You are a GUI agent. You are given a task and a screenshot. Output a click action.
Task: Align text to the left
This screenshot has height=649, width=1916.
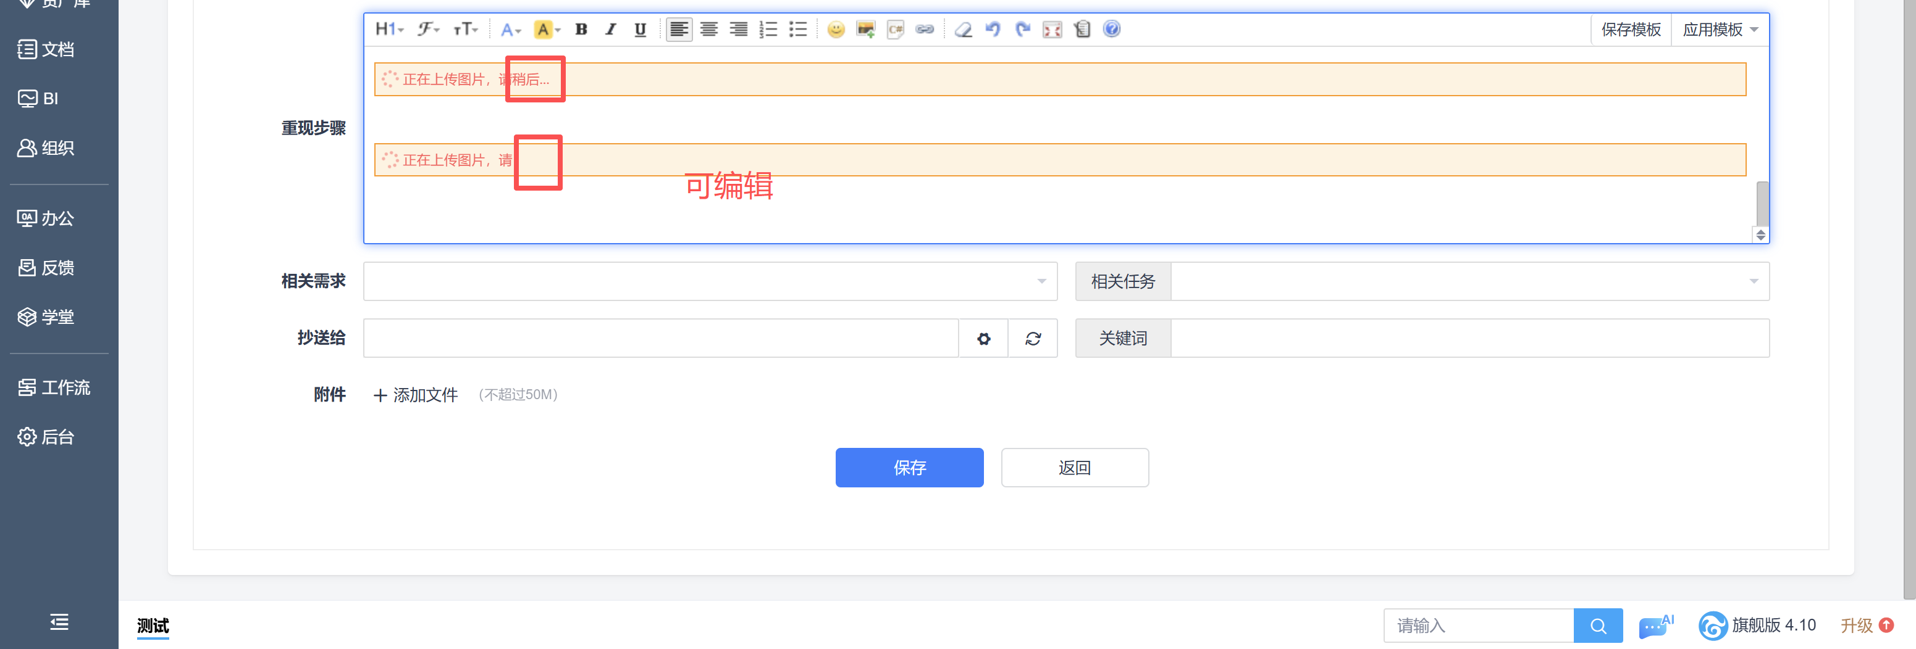678,29
